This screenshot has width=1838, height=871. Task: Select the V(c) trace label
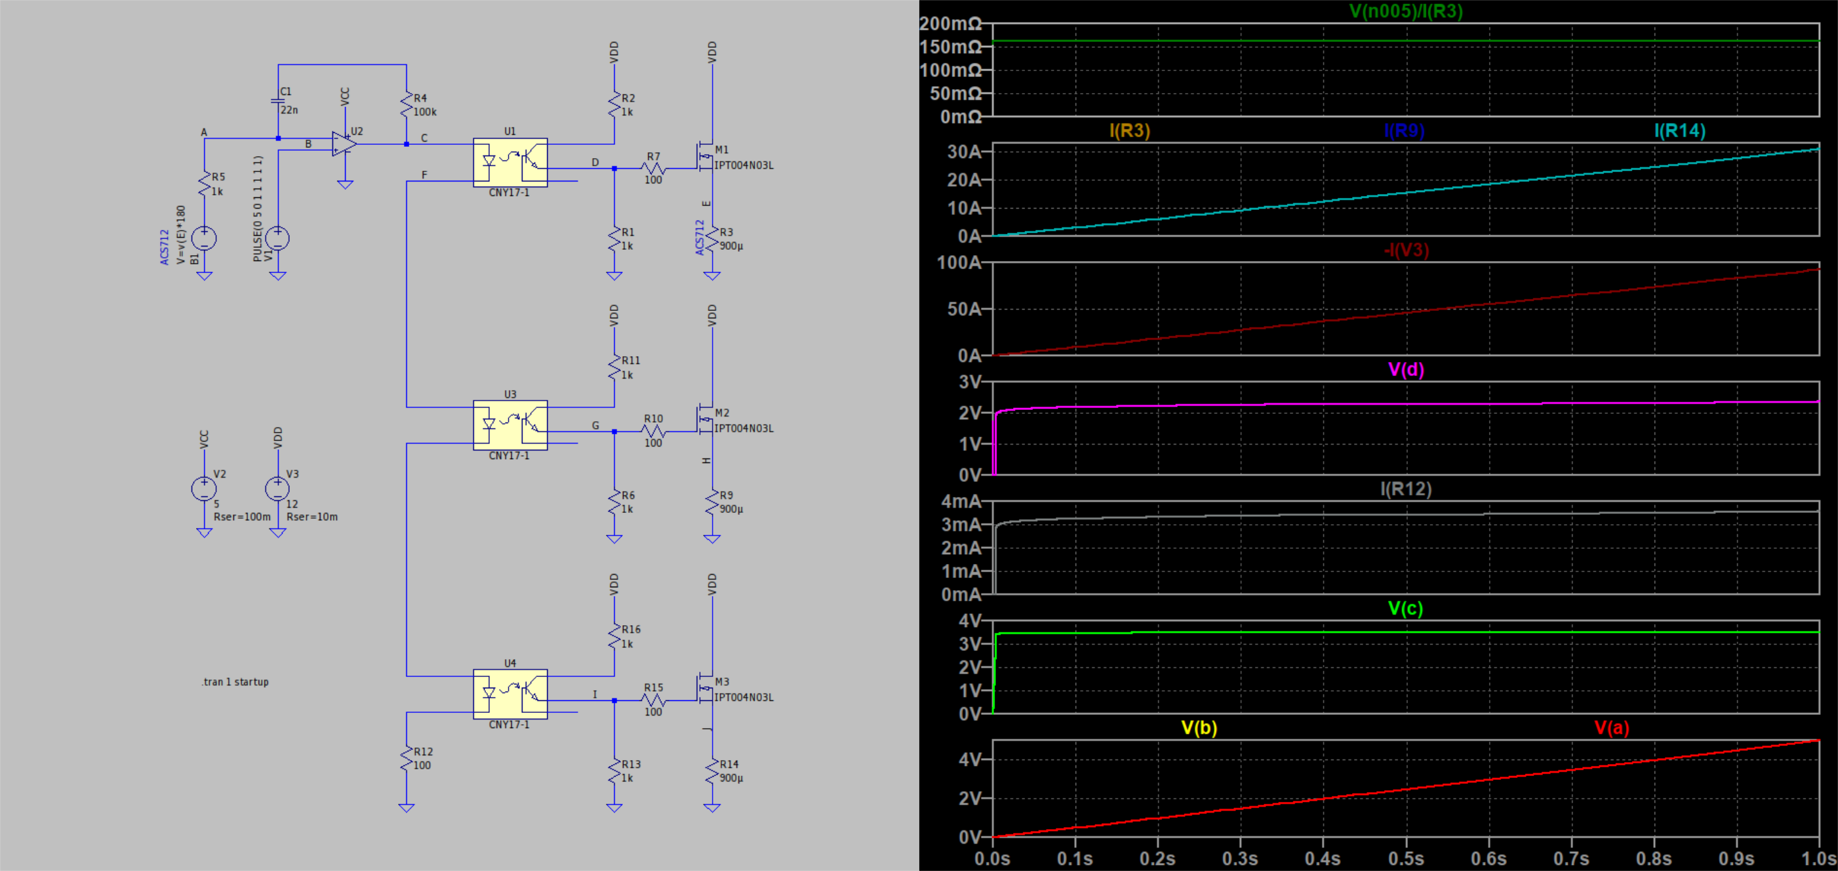(1406, 609)
